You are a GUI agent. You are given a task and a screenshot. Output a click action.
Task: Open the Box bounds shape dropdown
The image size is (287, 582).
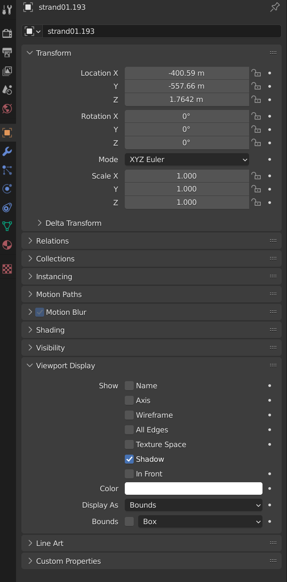200,521
